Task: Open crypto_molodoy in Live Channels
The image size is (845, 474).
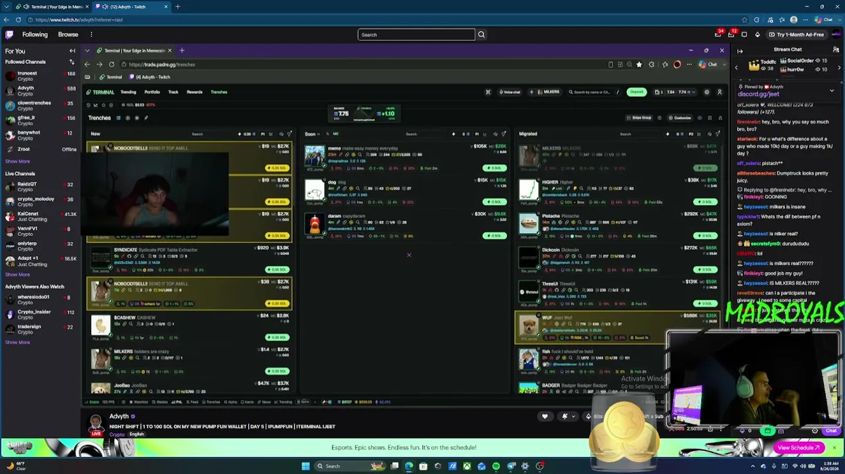Action: (x=40, y=201)
